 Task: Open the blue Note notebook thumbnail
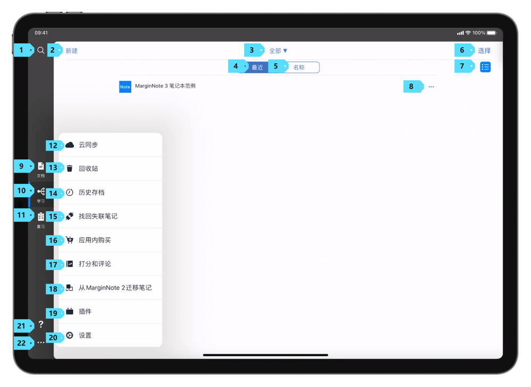click(125, 87)
